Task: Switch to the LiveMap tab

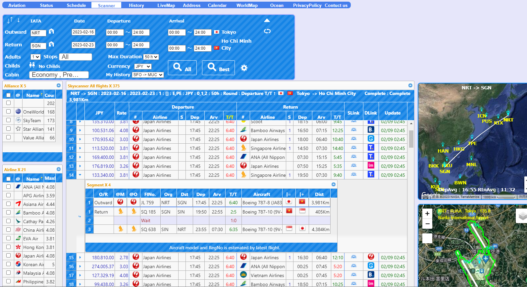Action: [166, 5]
